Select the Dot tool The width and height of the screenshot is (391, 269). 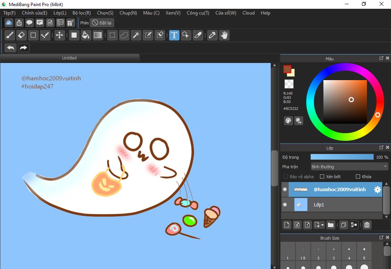pos(45,35)
